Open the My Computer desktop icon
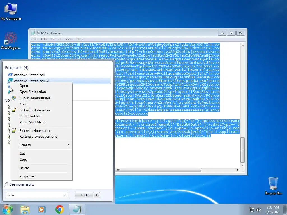287x215 pixels. pos(11,11)
